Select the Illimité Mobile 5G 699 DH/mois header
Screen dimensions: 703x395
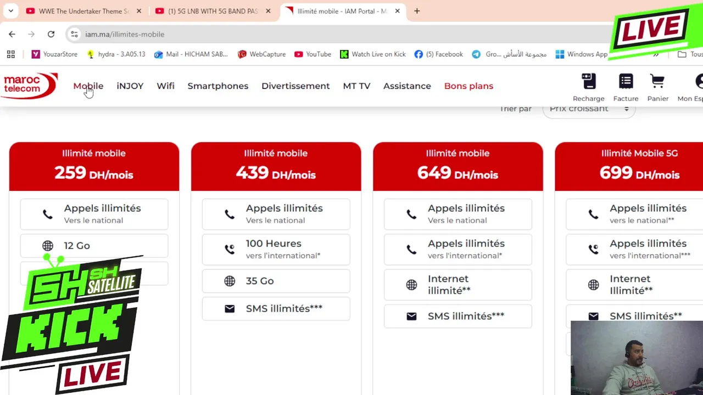(629, 167)
